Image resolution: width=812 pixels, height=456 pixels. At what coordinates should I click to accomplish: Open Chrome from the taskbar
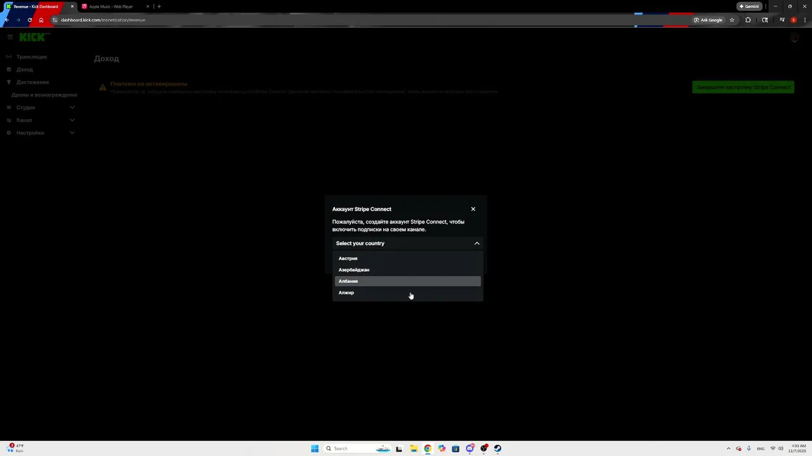[x=428, y=448]
